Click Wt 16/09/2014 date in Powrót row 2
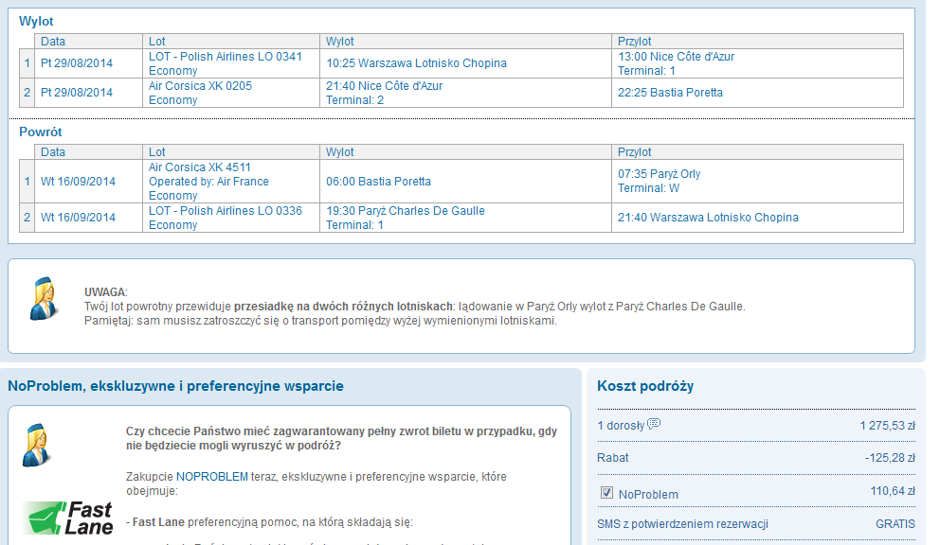 [x=78, y=218]
